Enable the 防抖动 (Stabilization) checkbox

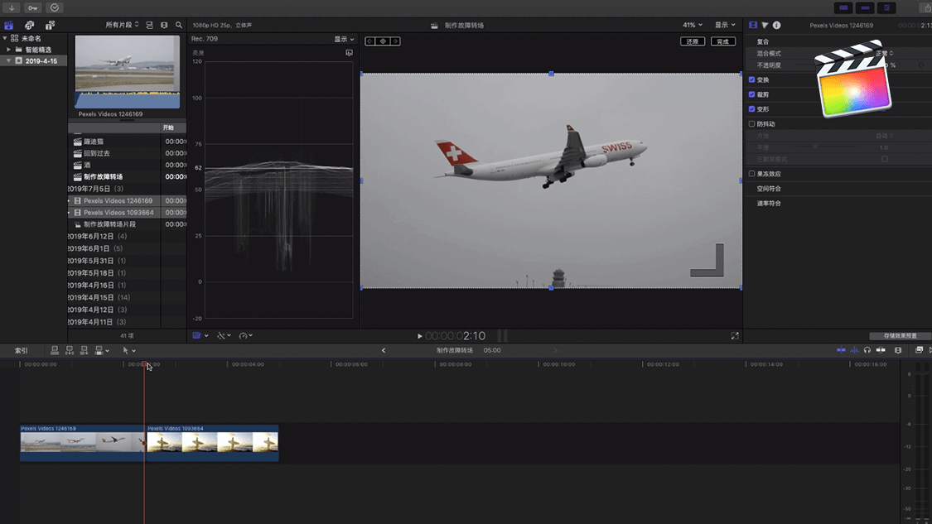pyautogui.click(x=752, y=124)
